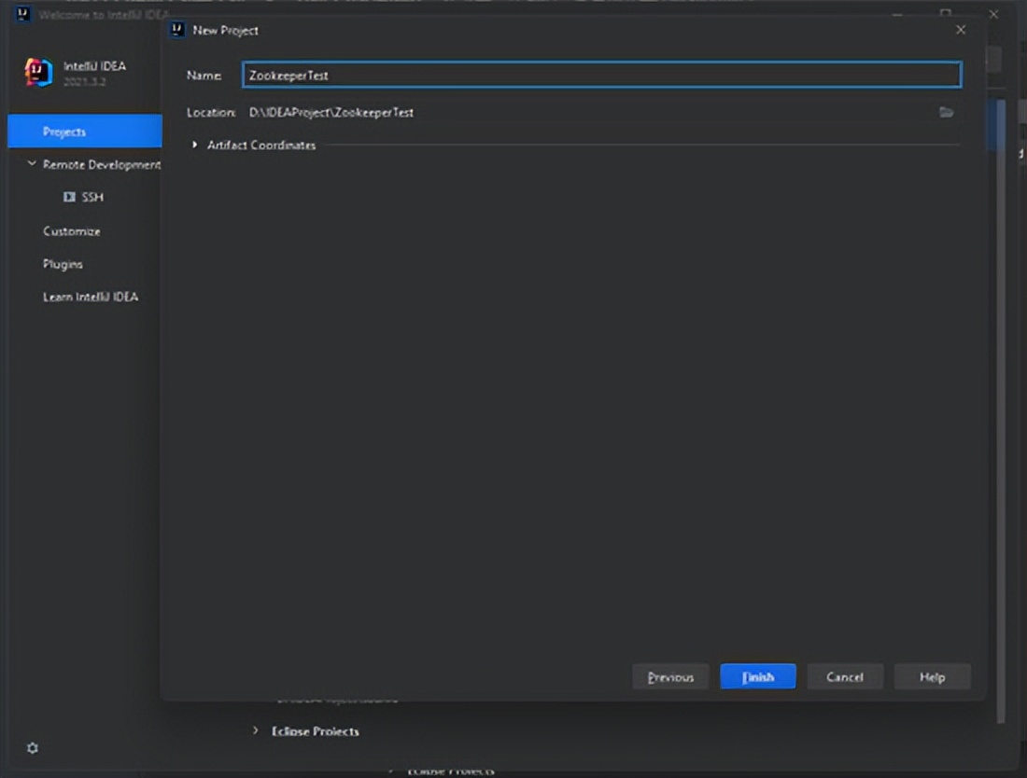Open the Plugins tab
The height and width of the screenshot is (778, 1027).
(63, 264)
